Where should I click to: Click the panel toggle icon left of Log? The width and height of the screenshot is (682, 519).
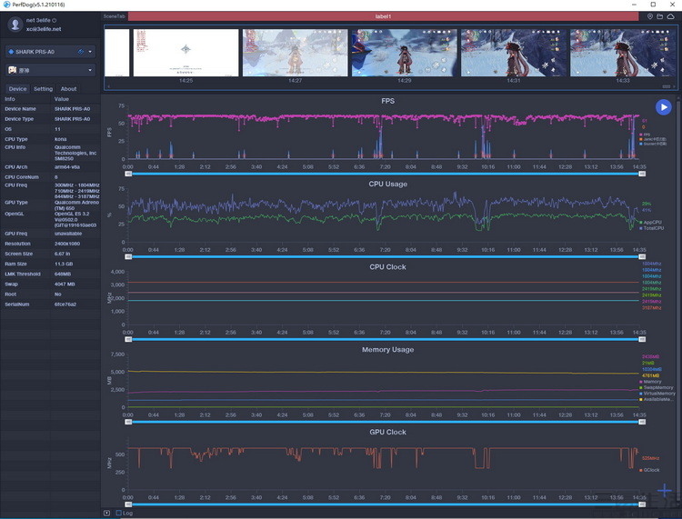[106, 513]
